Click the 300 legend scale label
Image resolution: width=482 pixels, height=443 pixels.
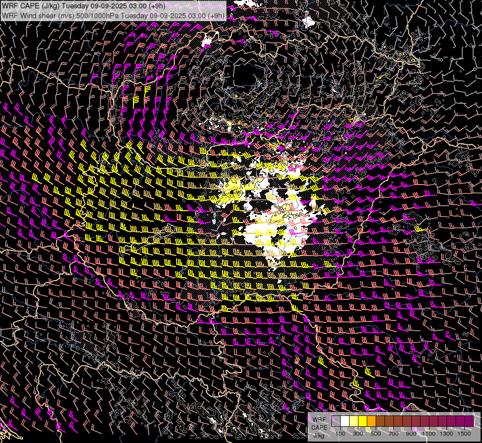[x=358, y=434]
